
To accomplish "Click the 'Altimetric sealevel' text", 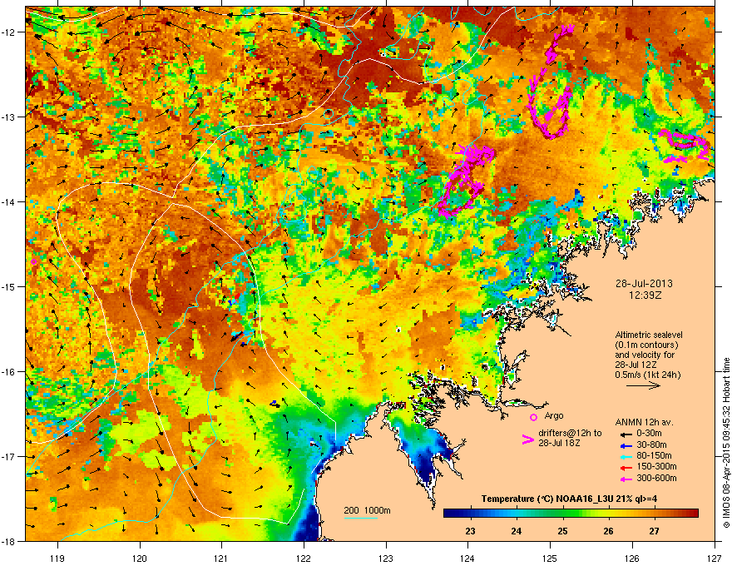I will click(x=649, y=335).
